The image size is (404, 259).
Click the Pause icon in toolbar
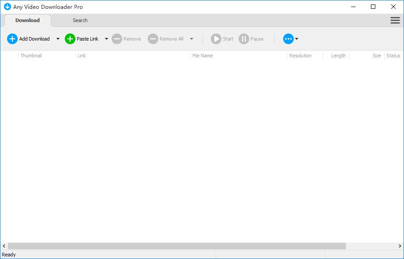pyautogui.click(x=244, y=39)
